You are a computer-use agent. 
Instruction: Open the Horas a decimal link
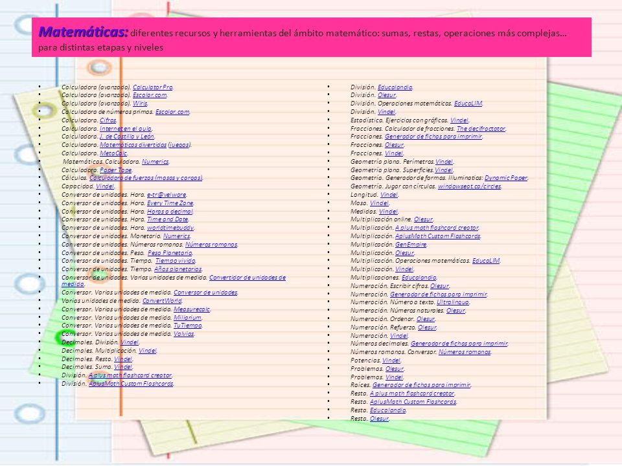170,211
